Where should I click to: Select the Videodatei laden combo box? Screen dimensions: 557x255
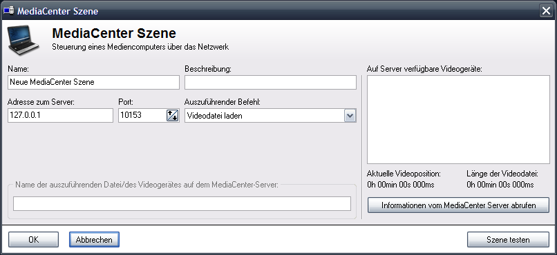270,116
